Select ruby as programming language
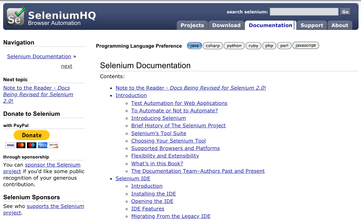This screenshot has height=222, width=361. click(x=253, y=45)
